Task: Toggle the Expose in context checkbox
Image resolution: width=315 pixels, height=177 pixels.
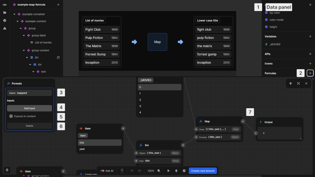Action: [x=11, y=116]
